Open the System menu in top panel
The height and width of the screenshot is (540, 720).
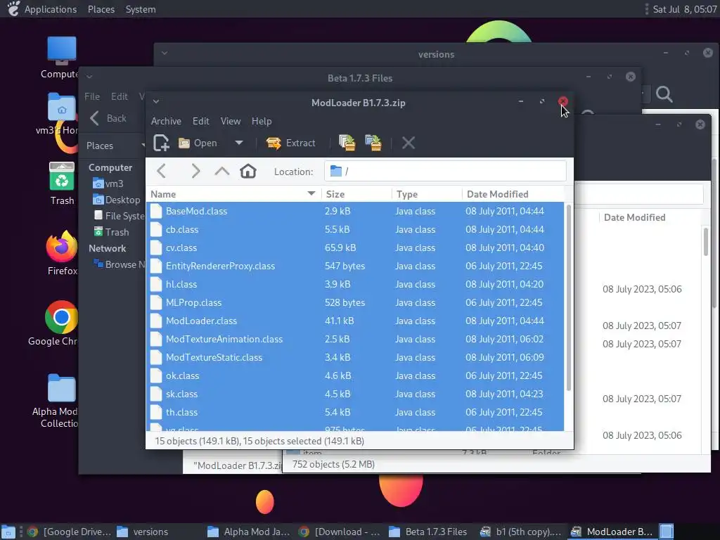click(141, 9)
